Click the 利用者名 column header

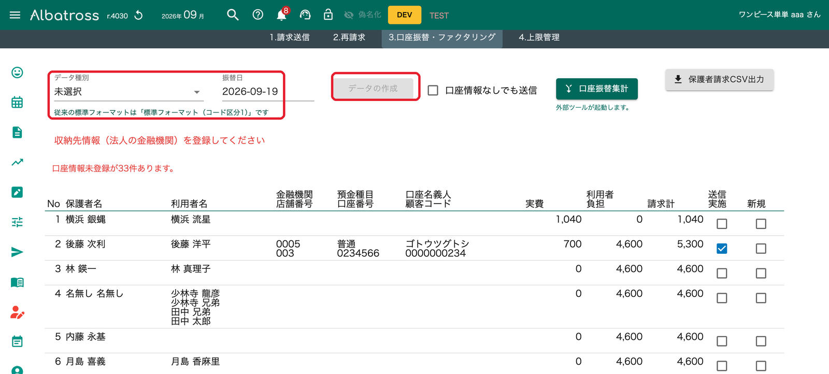189,204
